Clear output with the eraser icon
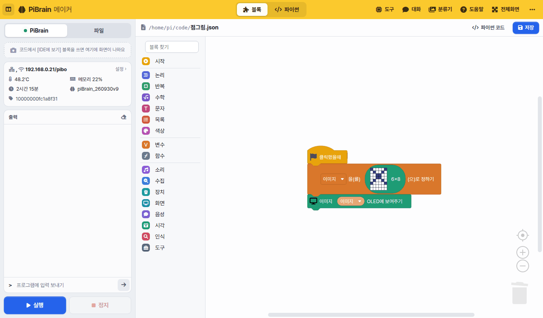Image resolution: width=543 pixels, height=318 pixels. (124, 117)
